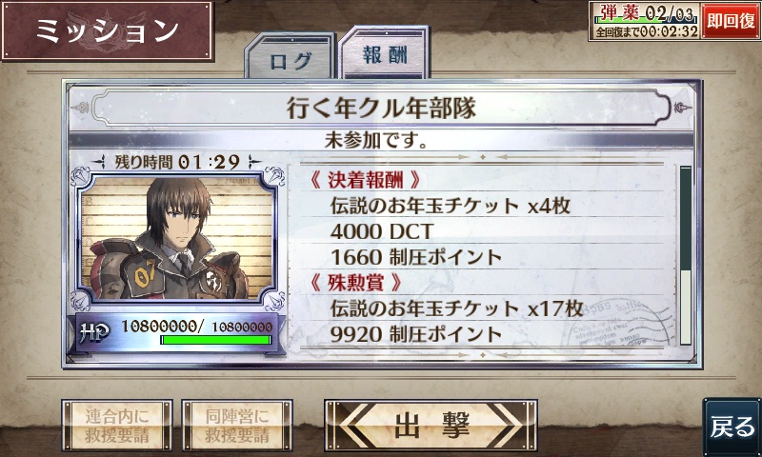Image resolution: width=762 pixels, height=457 pixels.
Task: Click the rewards list scrollbar
Action: coord(685,255)
